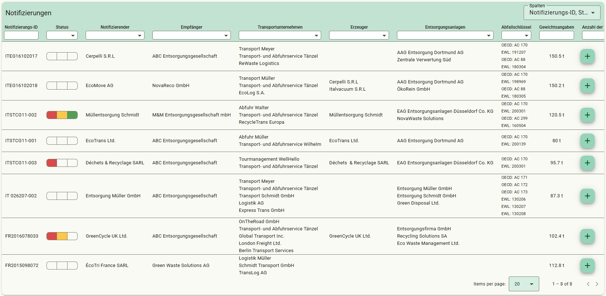Click the plus button for IT 026207-002
The width and height of the screenshot is (606, 296).
click(587, 196)
